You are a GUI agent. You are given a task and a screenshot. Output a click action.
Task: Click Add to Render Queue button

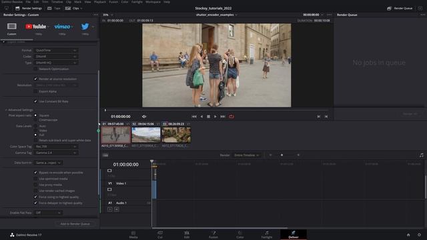[75, 224]
